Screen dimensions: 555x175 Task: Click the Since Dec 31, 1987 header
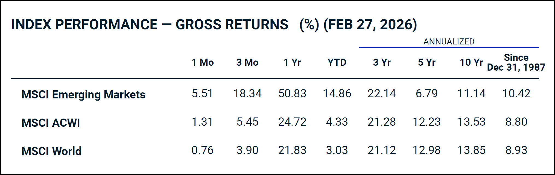516,62
